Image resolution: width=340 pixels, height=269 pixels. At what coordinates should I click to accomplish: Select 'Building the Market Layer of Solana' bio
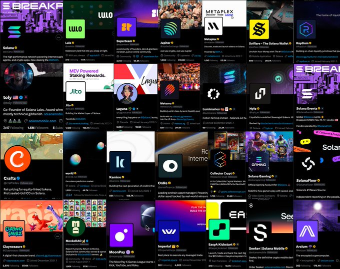click(x=83, y=113)
